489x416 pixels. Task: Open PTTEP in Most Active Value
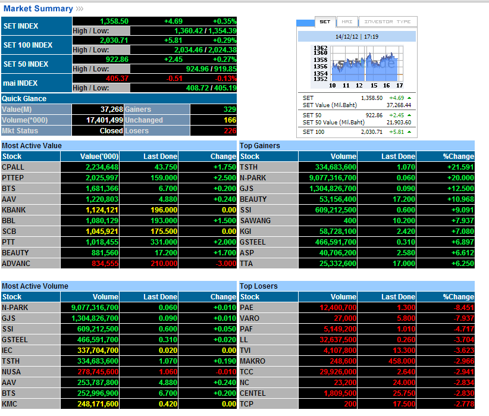pos(12,177)
